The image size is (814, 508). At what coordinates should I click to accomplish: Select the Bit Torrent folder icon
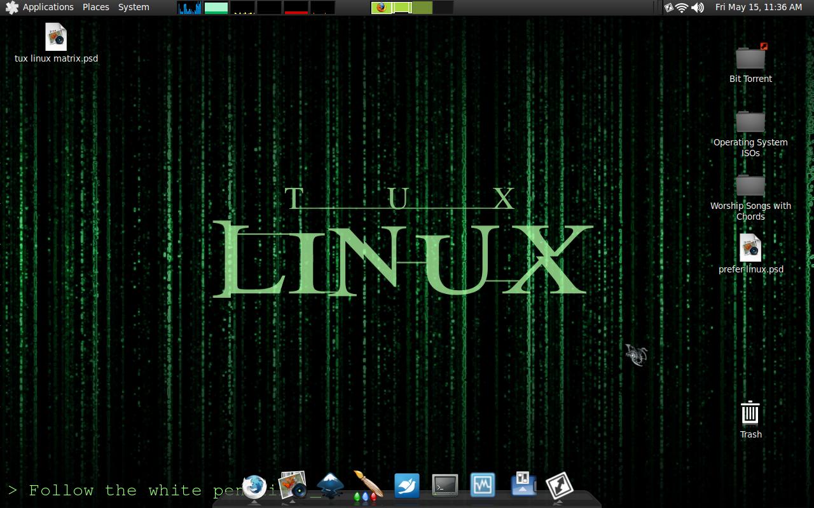750,58
